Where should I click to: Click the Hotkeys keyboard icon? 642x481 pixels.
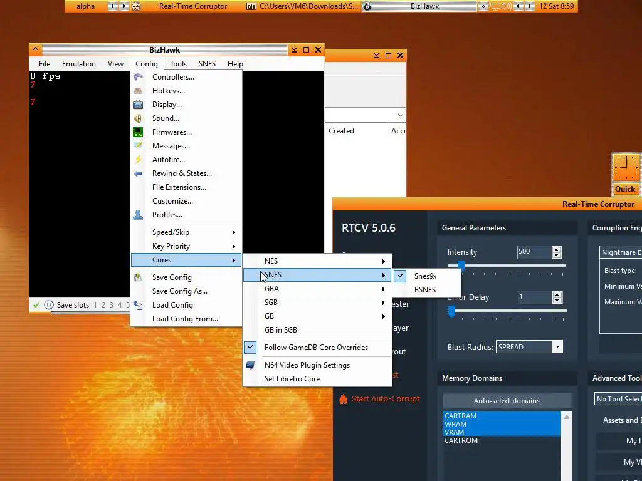[138, 91]
